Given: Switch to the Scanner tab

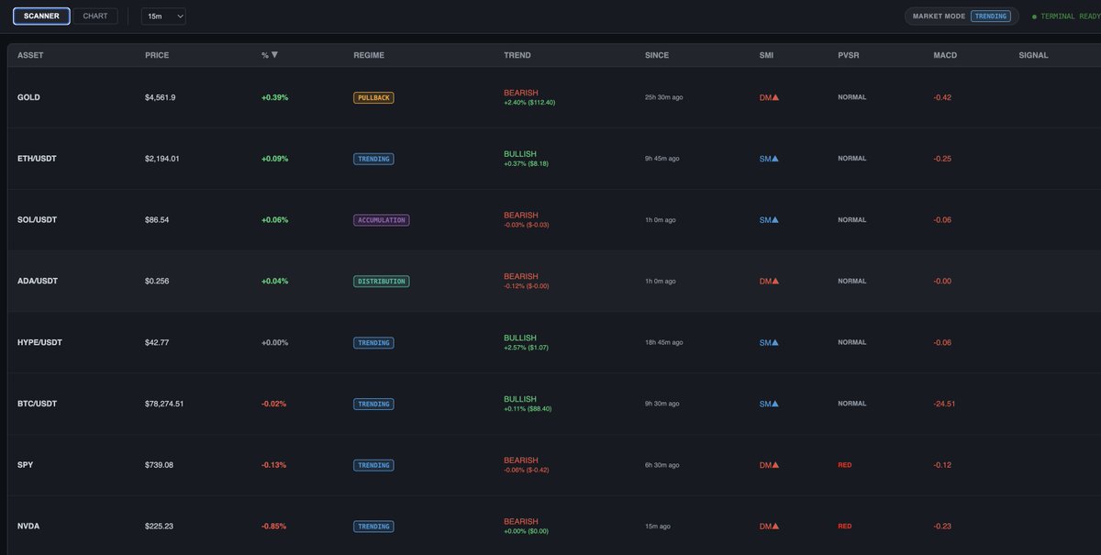Looking at the screenshot, I should tap(42, 16).
